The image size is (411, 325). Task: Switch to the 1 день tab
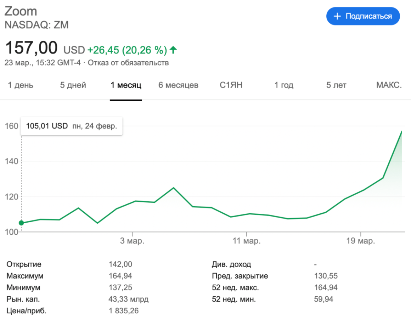point(21,85)
